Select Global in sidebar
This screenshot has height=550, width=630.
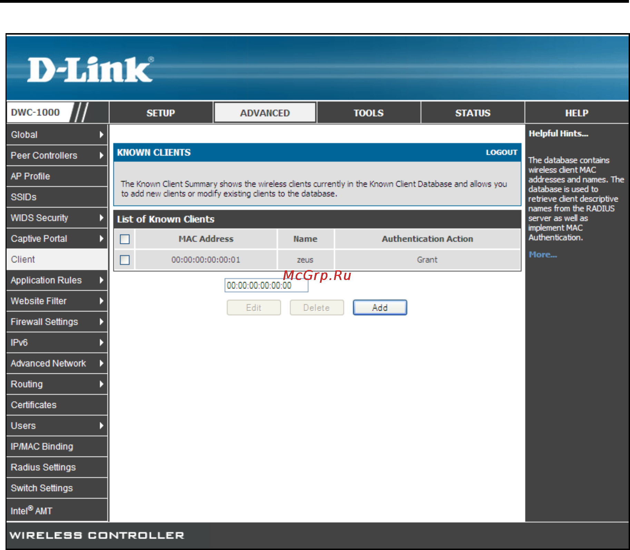(57, 134)
